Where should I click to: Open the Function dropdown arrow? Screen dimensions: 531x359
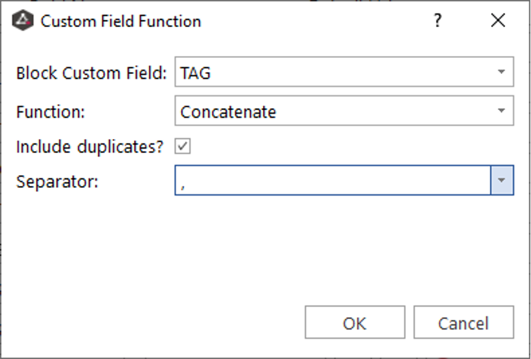[501, 111]
